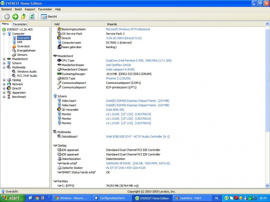This screenshot has width=270, height=202.
Task: Open the Dell OptiPlex GX620 link
Action: coord(118,65)
